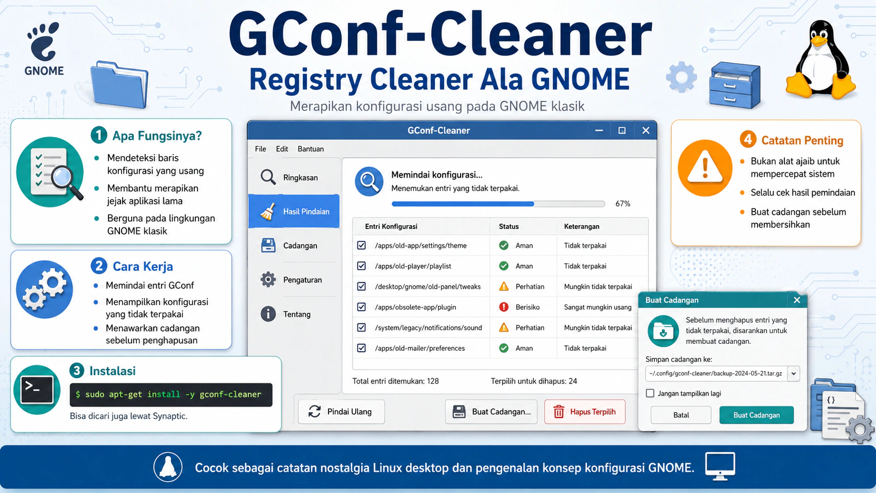Expand the backup path dropdown arrow
The height and width of the screenshot is (493, 876).
click(x=793, y=374)
